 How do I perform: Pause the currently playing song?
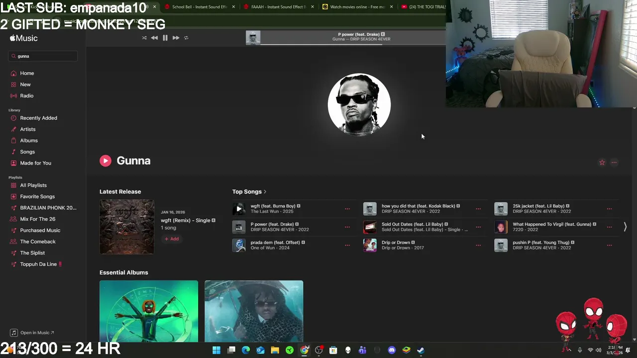pyautogui.click(x=165, y=38)
